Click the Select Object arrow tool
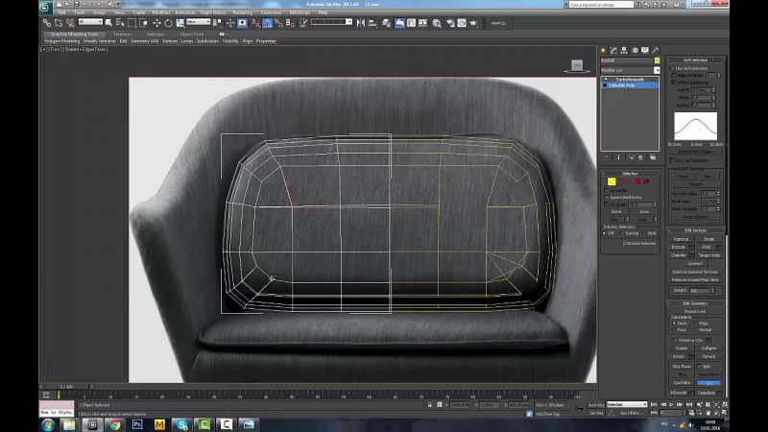Image resolution: width=768 pixels, height=432 pixels. coord(108,23)
